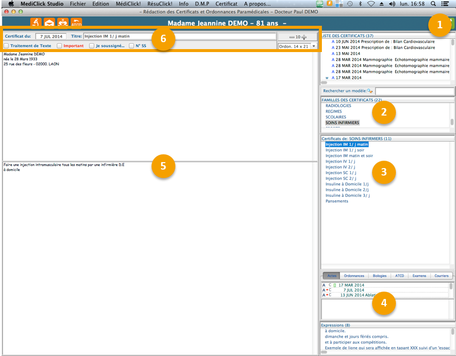Click the model search magnifier icon
The width and height of the screenshot is (456, 356).
(x=370, y=91)
